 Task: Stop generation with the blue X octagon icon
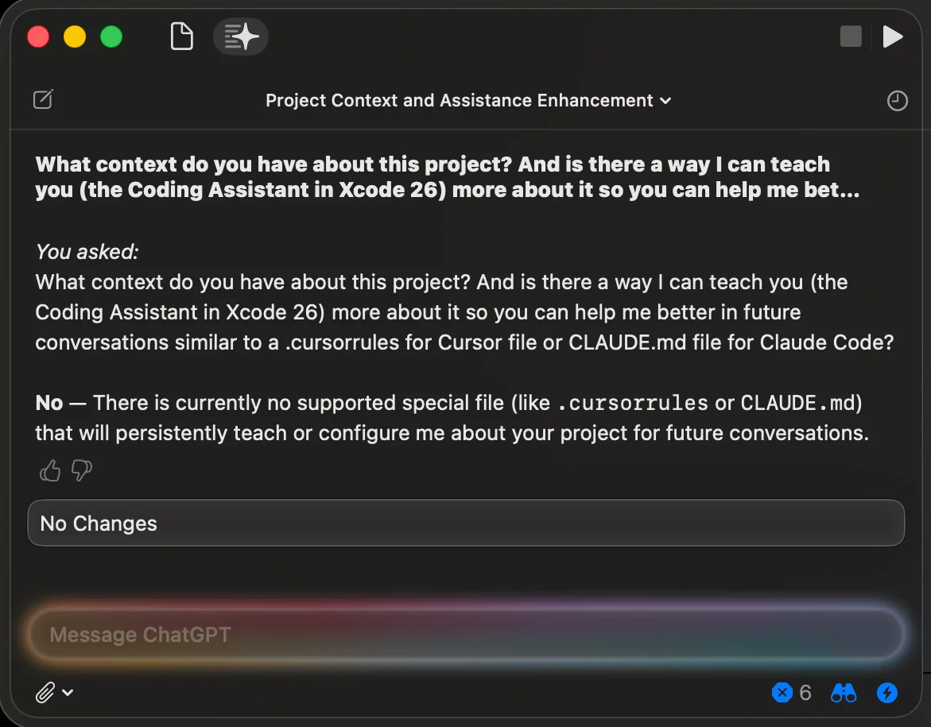tap(782, 692)
